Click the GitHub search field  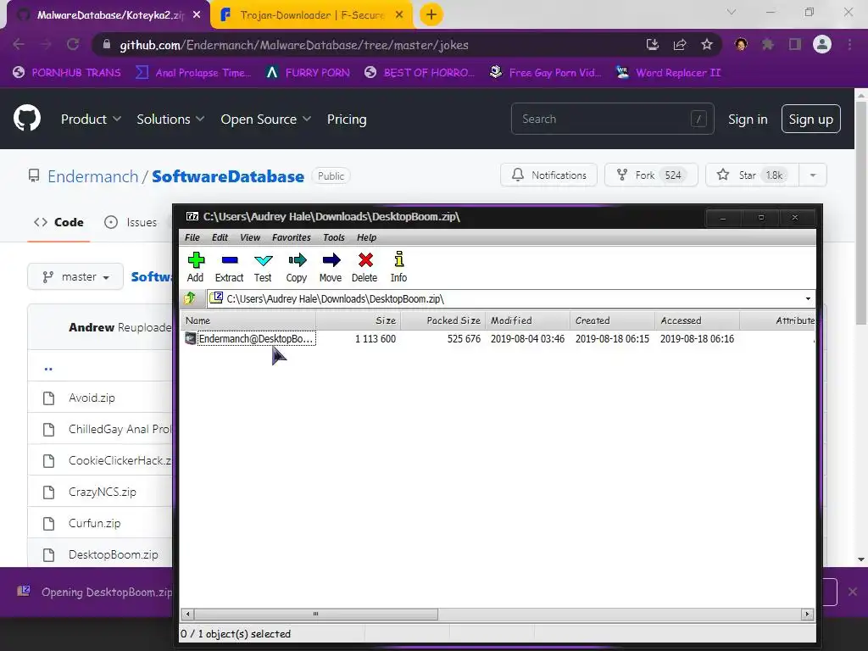[612, 119]
